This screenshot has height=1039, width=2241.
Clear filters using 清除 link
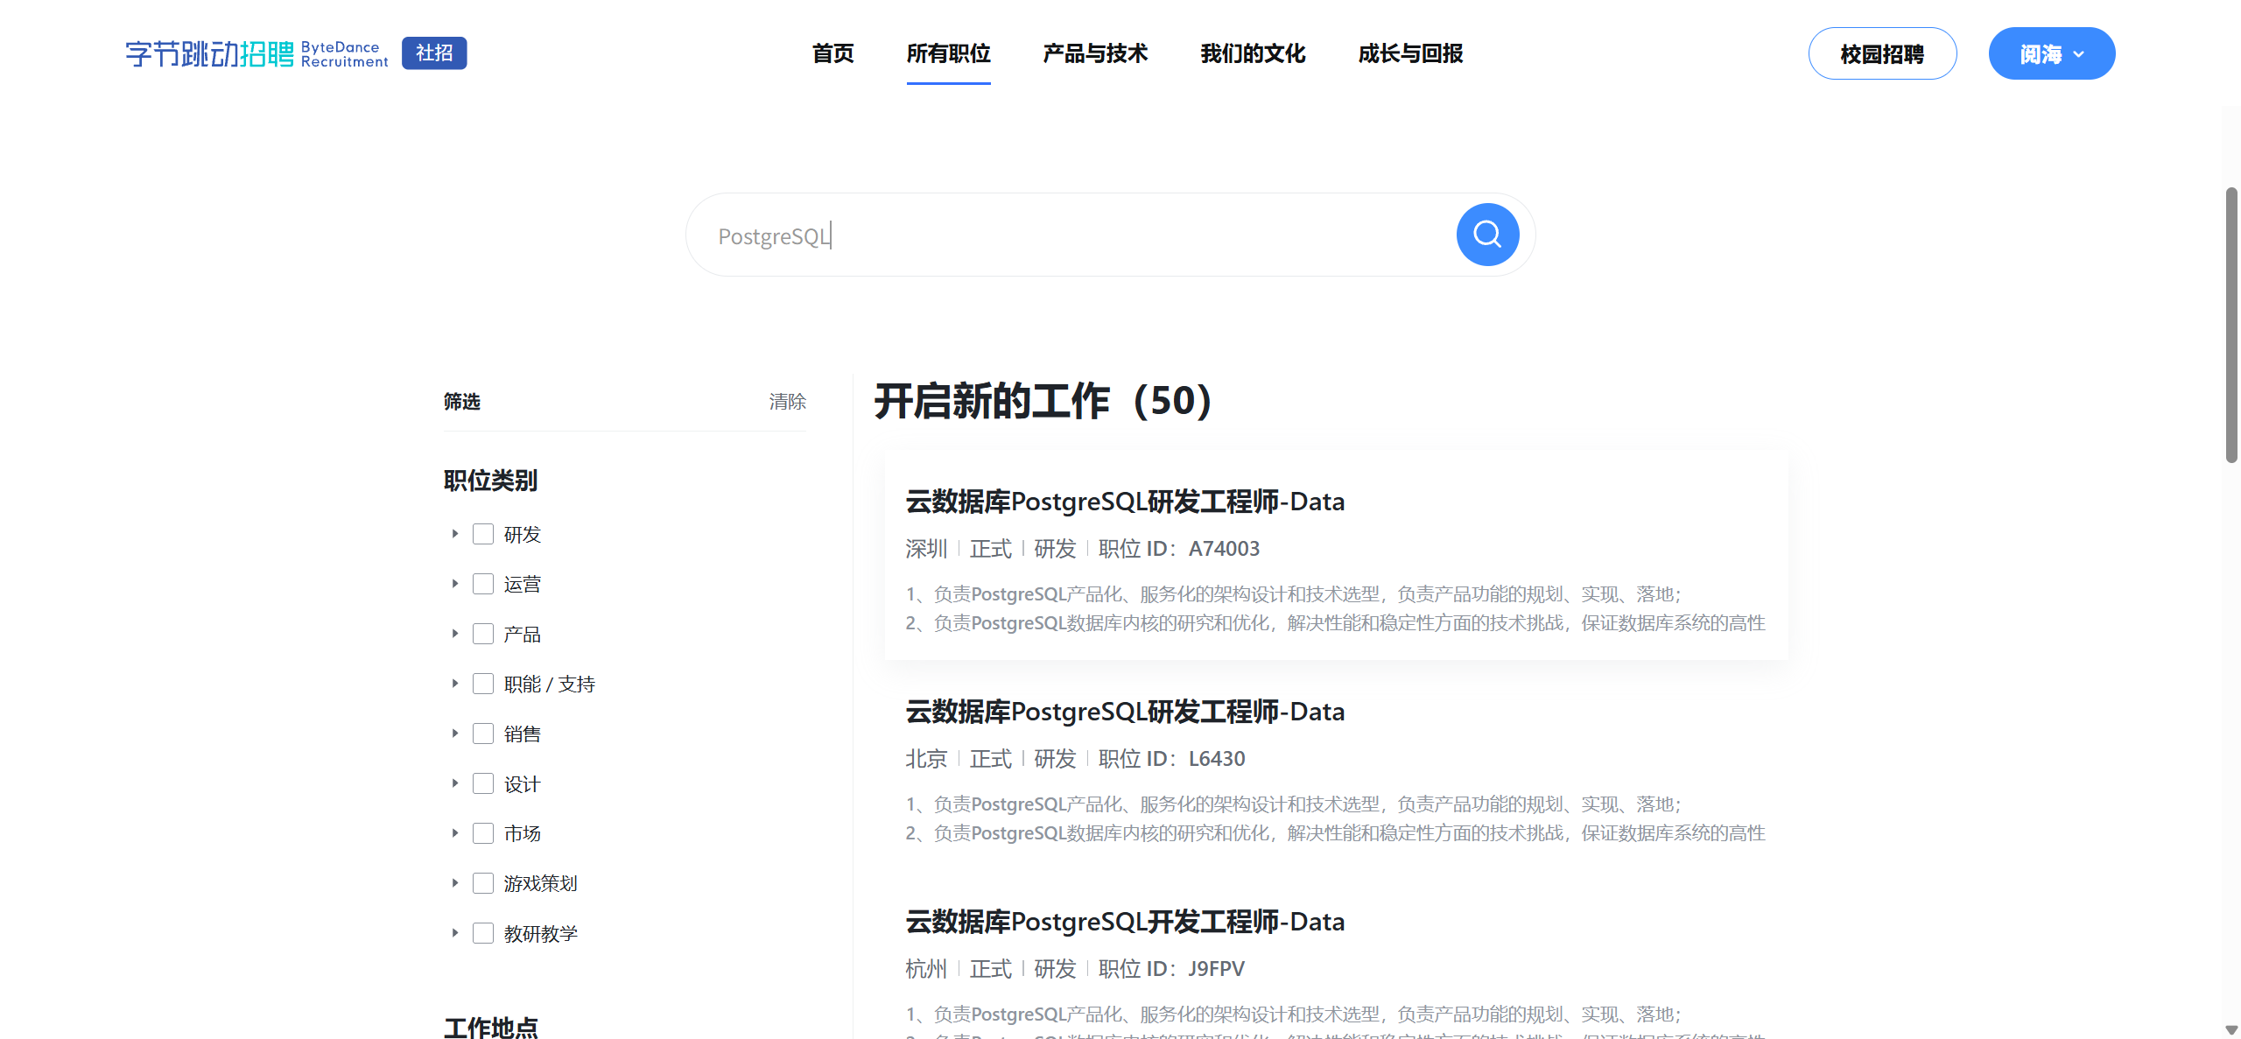pos(787,402)
